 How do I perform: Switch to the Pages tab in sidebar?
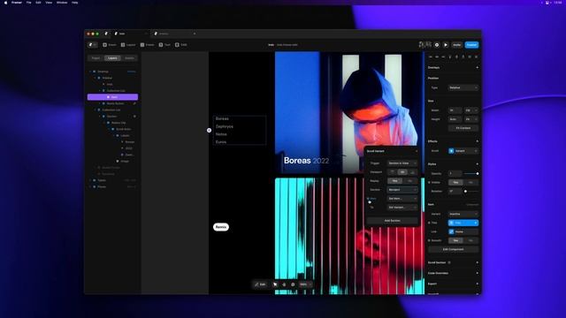tap(96, 58)
